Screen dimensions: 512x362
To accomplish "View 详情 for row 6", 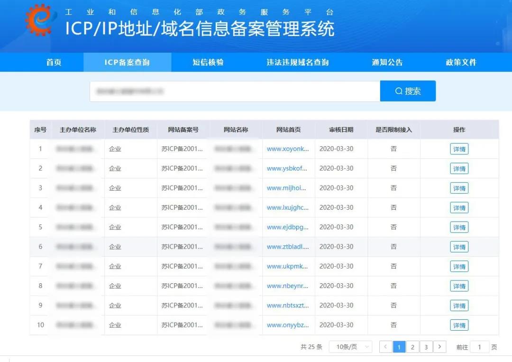I will tap(459, 247).
